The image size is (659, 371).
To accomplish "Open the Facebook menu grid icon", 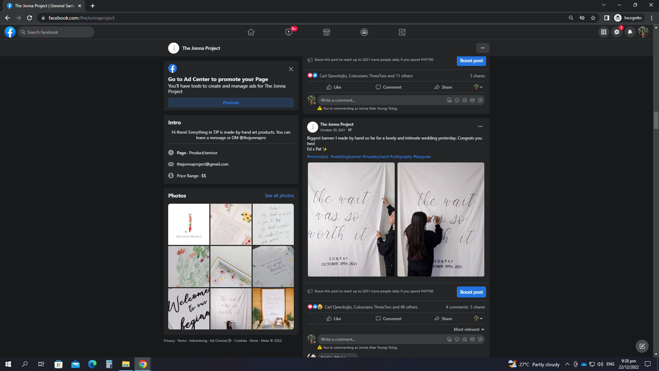I will coord(603,32).
